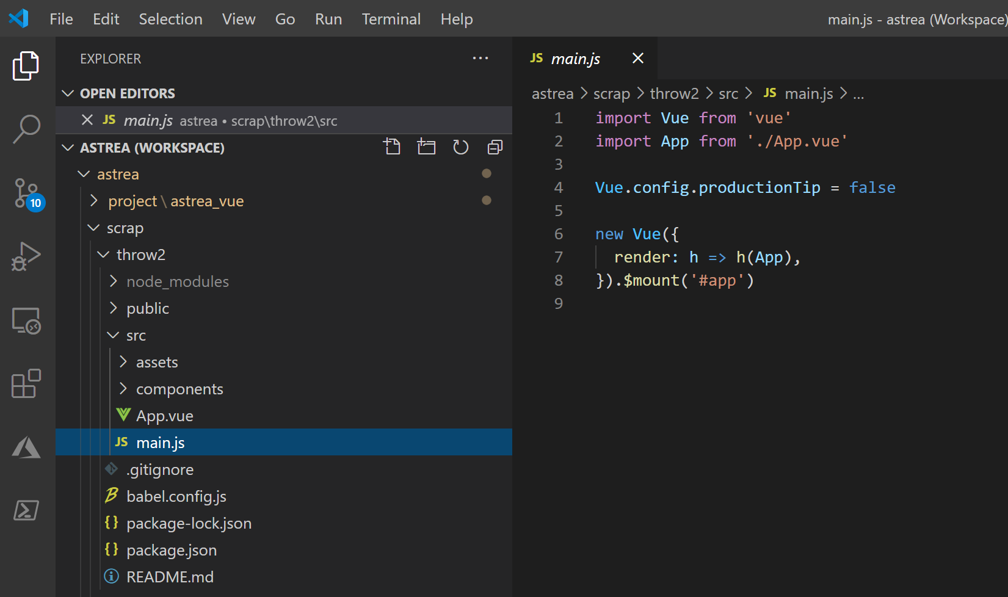Click the New Folder icon in workspace header
1008x597 pixels.
pyautogui.click(x=426, y=147)
